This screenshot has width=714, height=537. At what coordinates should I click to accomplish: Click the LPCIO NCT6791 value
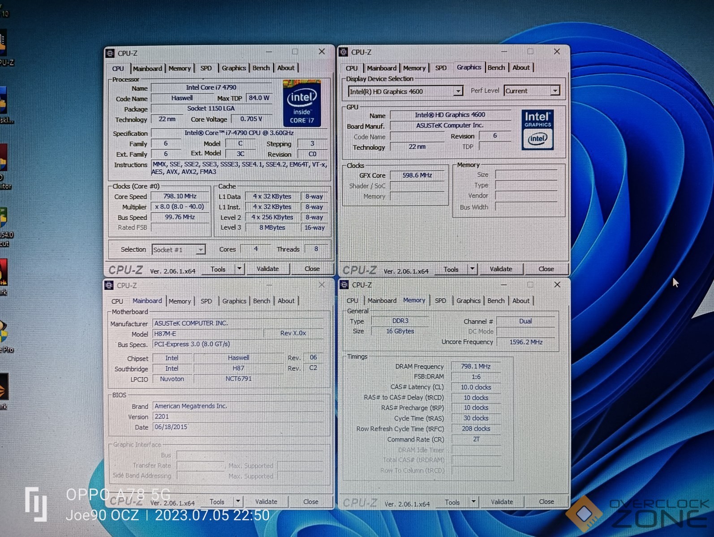[x=239, y=379]
